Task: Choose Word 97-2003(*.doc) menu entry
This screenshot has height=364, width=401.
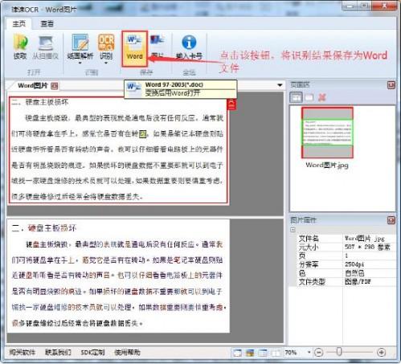Action: tap(181, 89)
